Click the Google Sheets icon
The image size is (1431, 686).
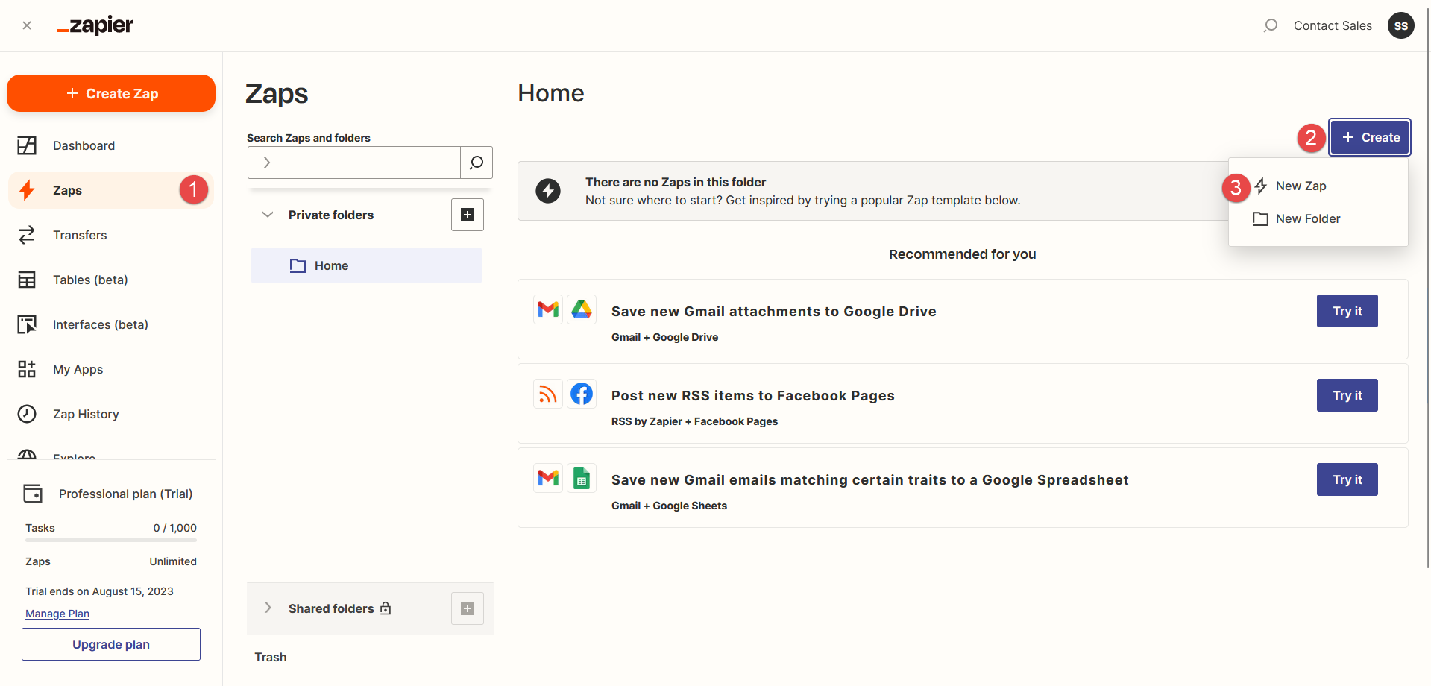(x=582, y=477)
